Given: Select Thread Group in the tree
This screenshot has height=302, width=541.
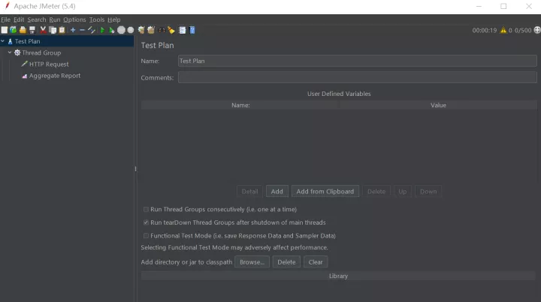Looking at the screenshot, I should click(41, 52).
